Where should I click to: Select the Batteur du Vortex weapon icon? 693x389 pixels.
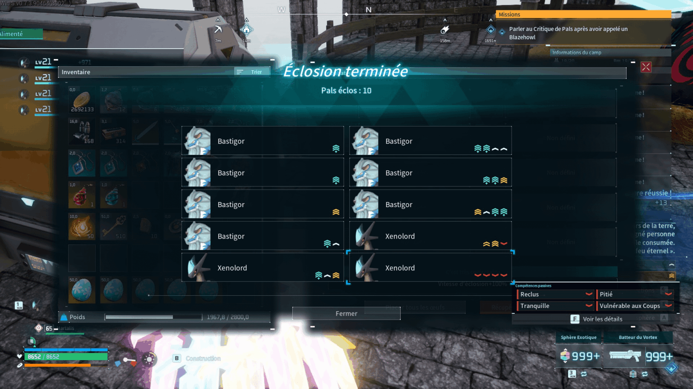[625, 356]
